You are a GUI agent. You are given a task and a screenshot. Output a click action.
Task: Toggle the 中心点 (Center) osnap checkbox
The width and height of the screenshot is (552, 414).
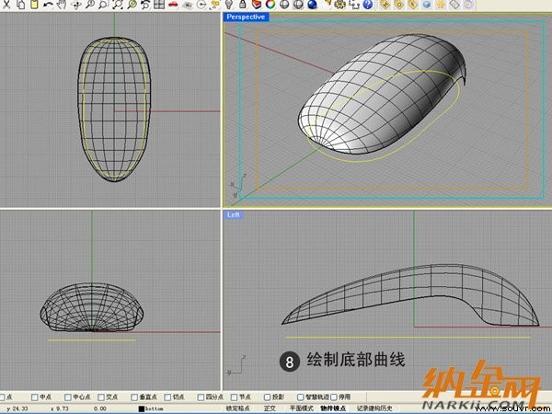[67, 397]
